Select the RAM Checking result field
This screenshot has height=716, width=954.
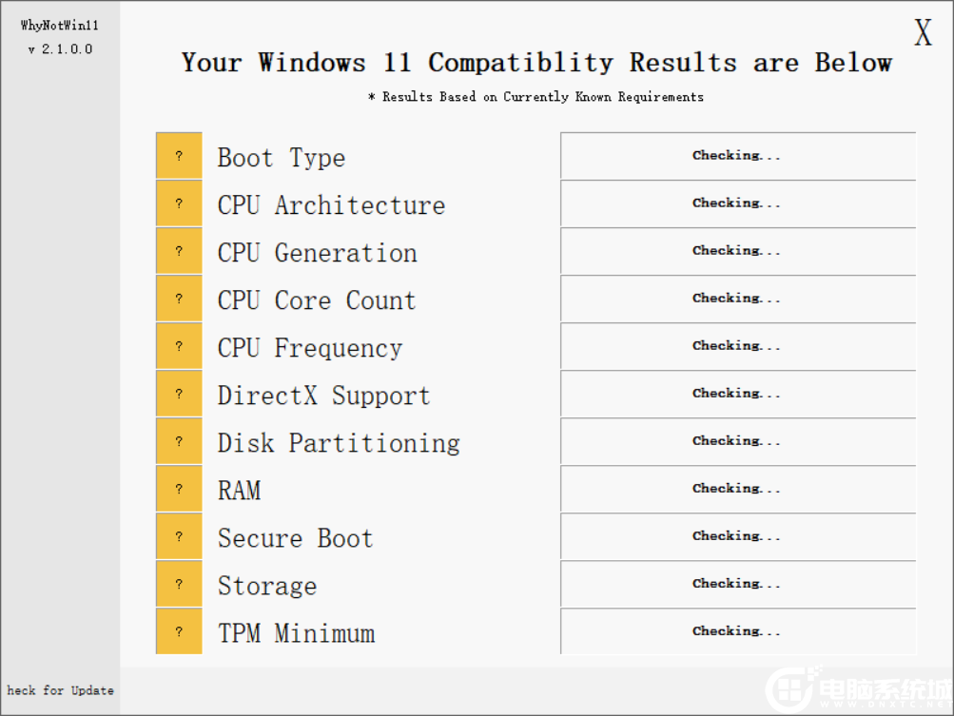click(x=737, y=488)
